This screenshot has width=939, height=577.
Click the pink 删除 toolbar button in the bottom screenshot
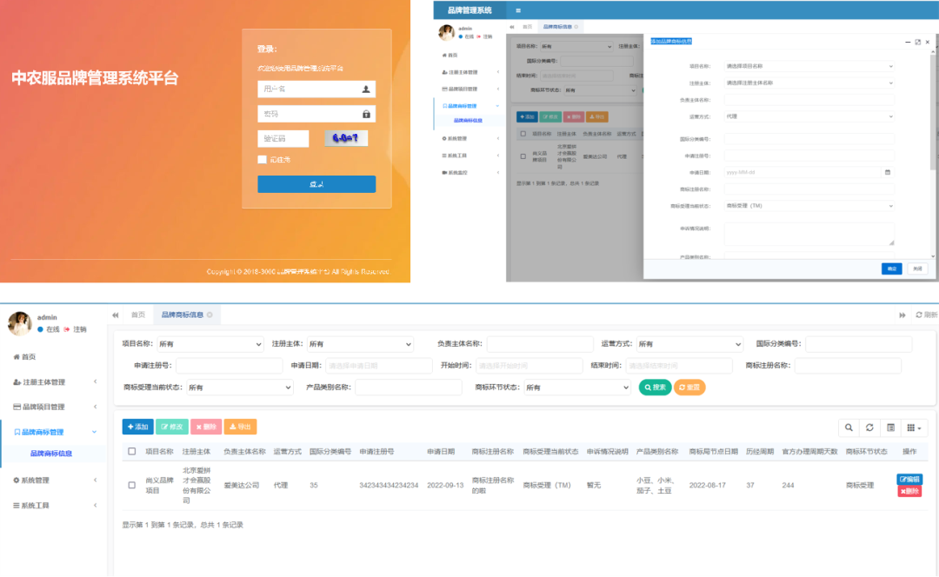[206, 427]
